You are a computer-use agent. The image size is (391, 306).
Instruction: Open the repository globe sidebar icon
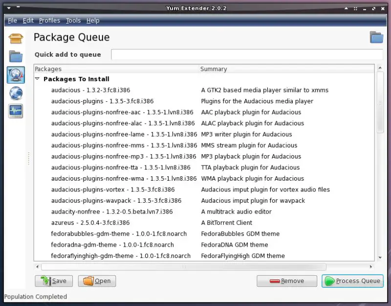click(16, 93)
